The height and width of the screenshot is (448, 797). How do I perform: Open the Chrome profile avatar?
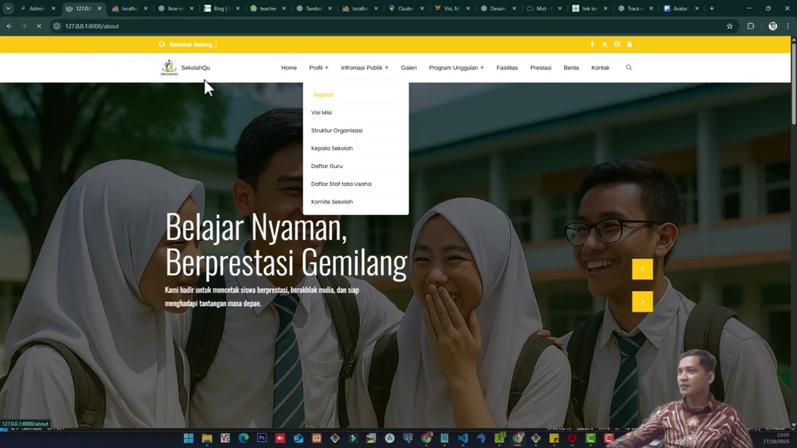coord(773,26)
